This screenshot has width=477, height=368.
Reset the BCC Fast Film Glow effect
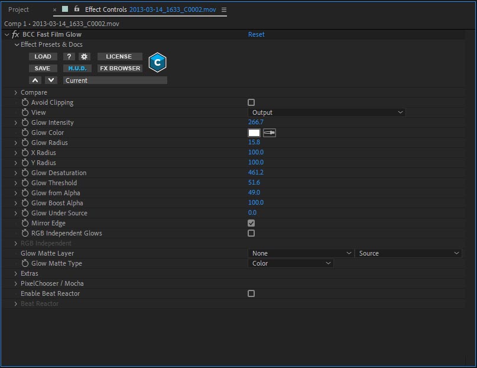256,34
